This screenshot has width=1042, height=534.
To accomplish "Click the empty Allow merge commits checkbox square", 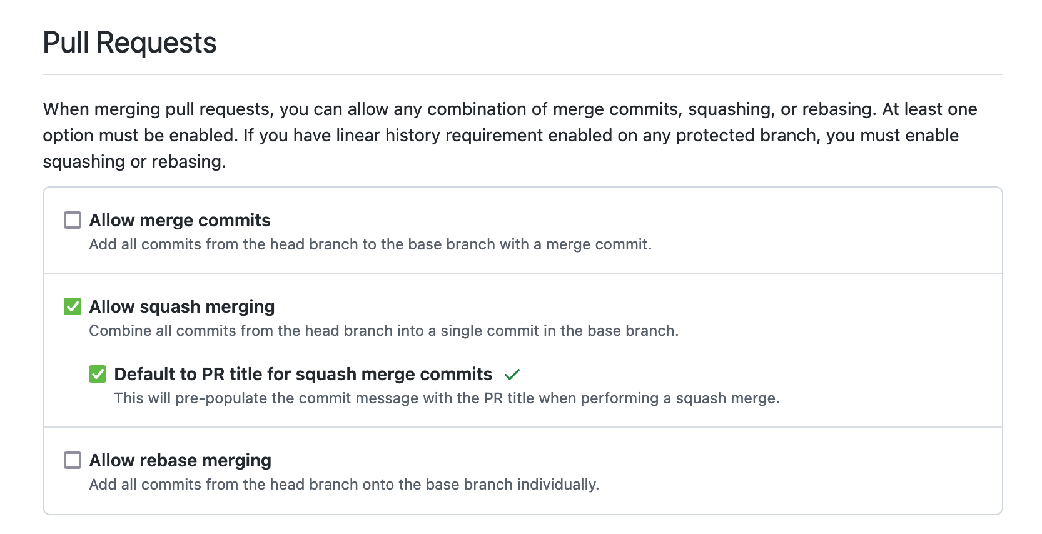I will pyautogui.click(x=72, y=219).
